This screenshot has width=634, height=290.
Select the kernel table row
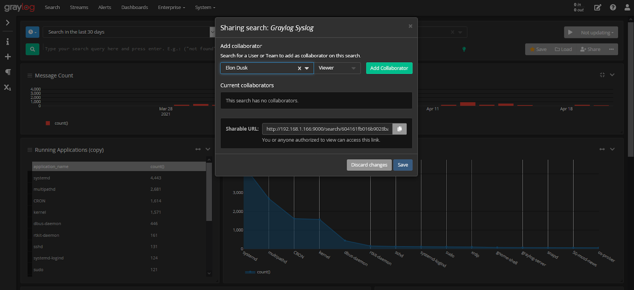119,212
